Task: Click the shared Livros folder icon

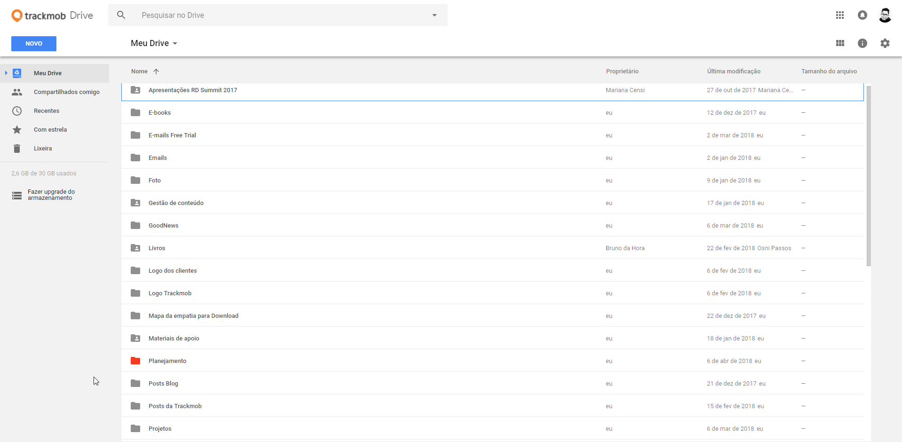Action: 135,248
